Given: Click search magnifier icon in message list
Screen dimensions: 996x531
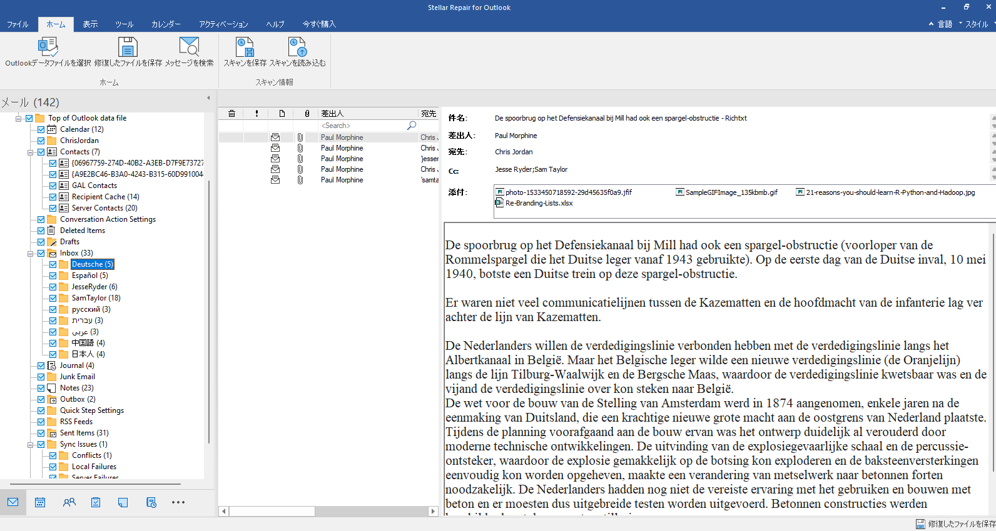Looking at the screenshot, I should tap(412, 126).
